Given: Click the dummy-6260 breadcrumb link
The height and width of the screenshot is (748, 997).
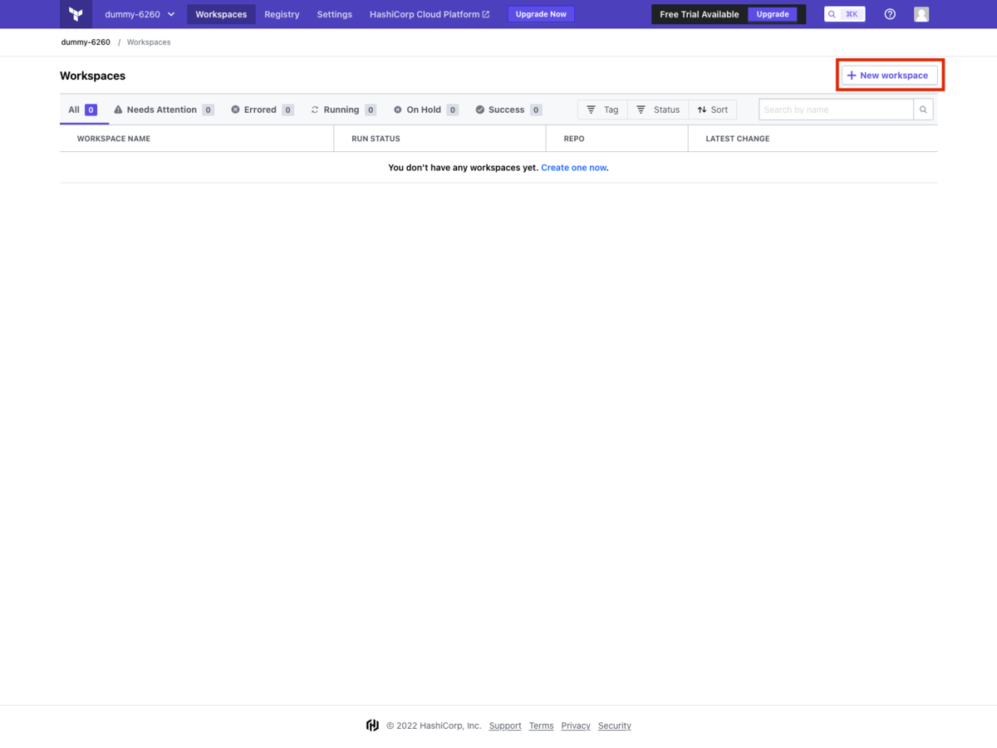Looking at the screenshot, I should click(86, 42).
